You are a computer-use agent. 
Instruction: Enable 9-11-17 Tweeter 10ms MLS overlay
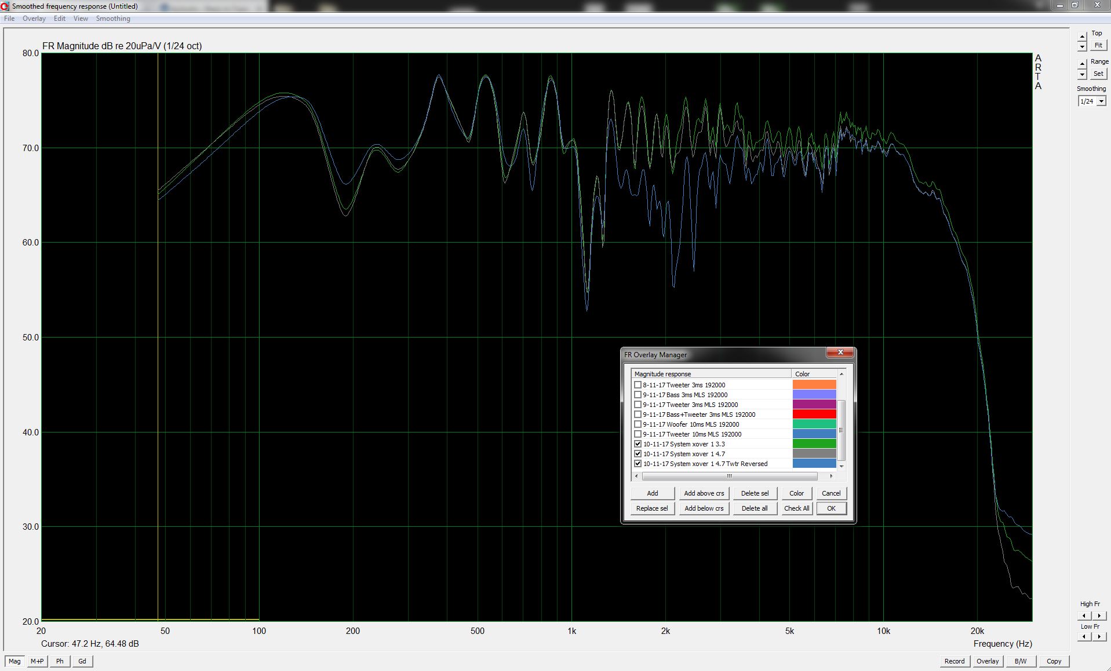pos(638,434)
